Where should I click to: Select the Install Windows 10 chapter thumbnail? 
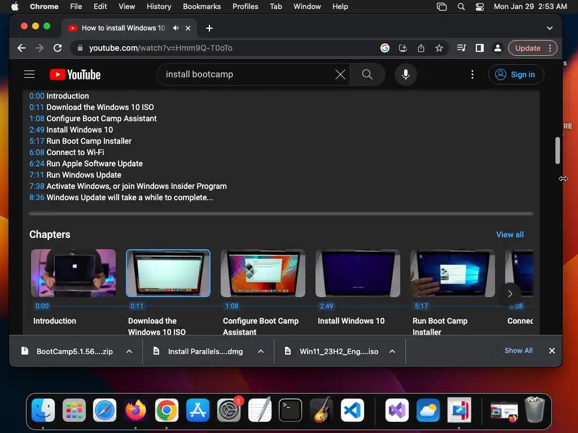[357, 273]
